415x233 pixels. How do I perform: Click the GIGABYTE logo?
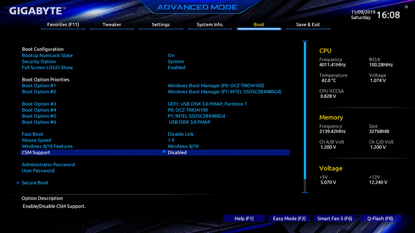point(37,11)
